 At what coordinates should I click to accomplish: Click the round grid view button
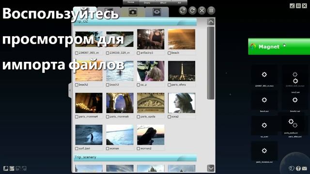click(211, 10)
